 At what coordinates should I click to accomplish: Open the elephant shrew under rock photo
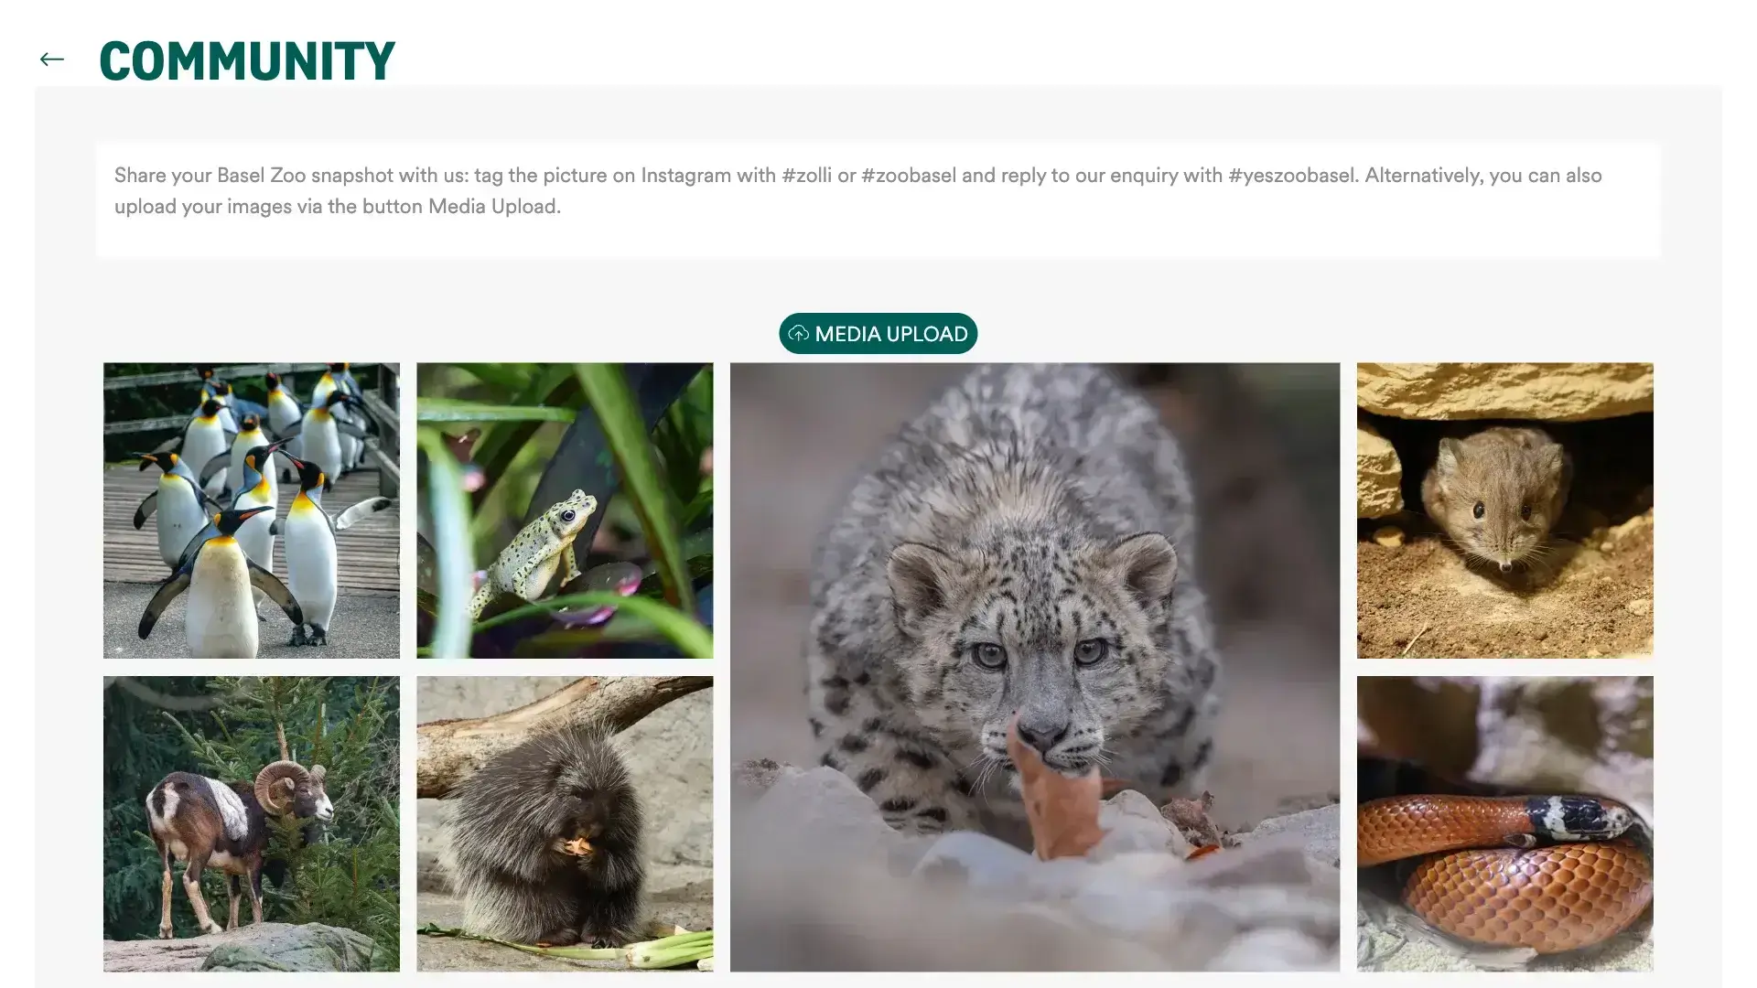coord(1505,510)
